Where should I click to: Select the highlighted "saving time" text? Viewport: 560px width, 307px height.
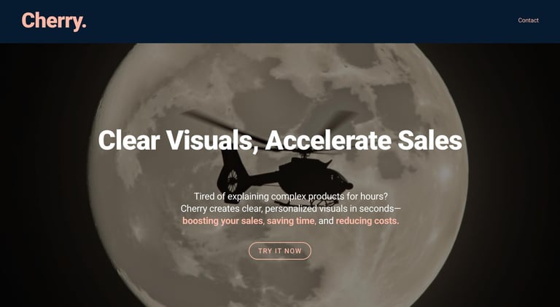290,221
